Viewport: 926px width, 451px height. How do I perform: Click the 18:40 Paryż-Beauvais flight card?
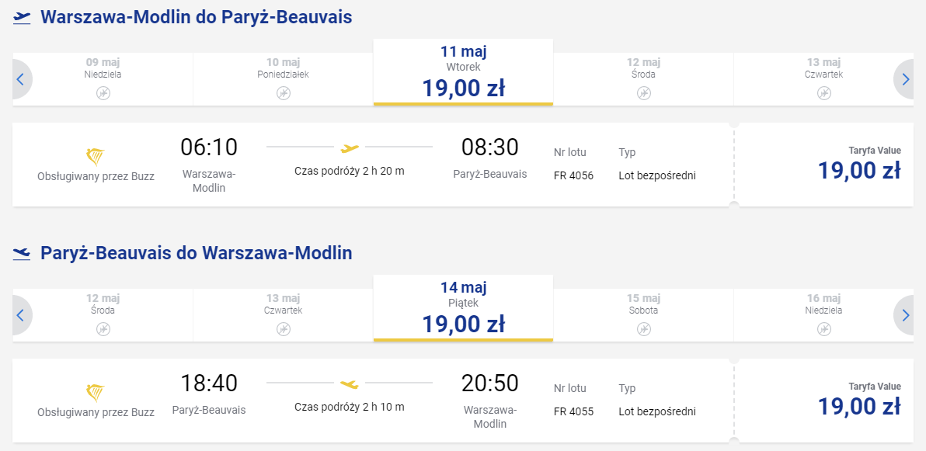point(373,401)
